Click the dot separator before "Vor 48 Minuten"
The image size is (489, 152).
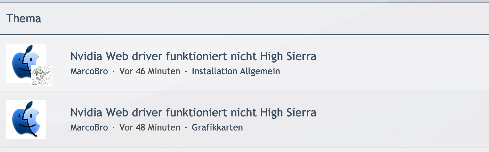click(x=113, y=128)
